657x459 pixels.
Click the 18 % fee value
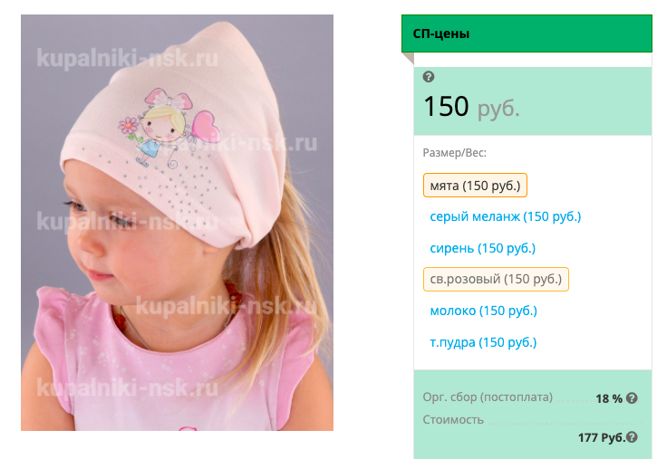coord(609,398)
